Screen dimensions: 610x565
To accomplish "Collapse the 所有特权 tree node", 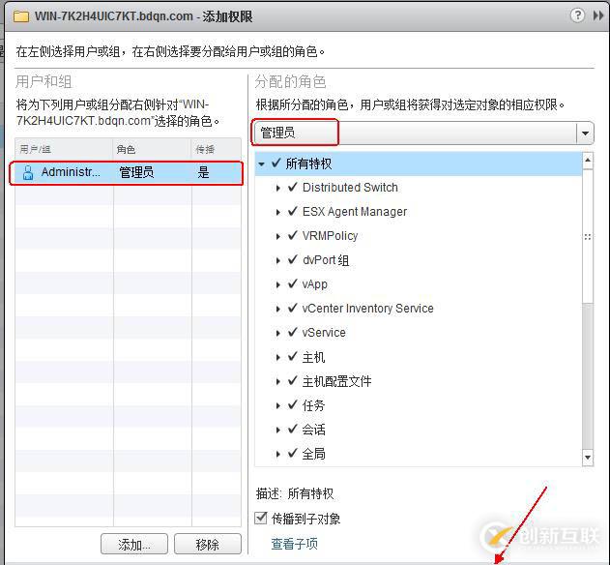I will tap(261, 164).
